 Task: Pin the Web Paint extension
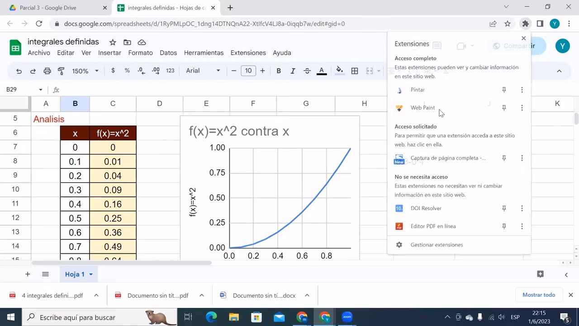[x=503, y=108]
